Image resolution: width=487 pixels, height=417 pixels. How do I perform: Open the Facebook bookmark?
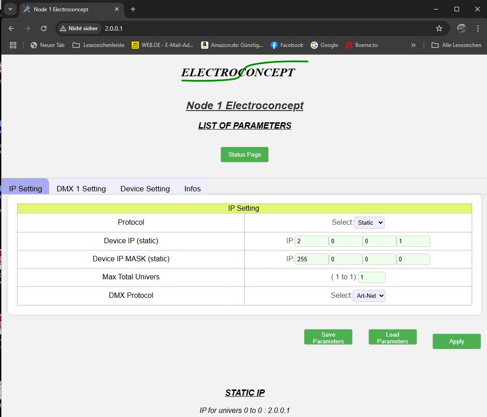point(287,45)
